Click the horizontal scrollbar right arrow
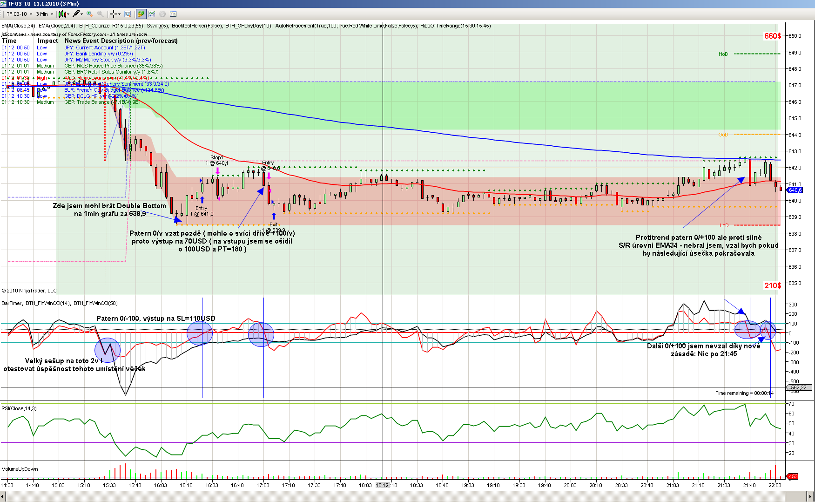Image resolution: width=815 pixels, height=502 pixels. (x=811, y=496)
